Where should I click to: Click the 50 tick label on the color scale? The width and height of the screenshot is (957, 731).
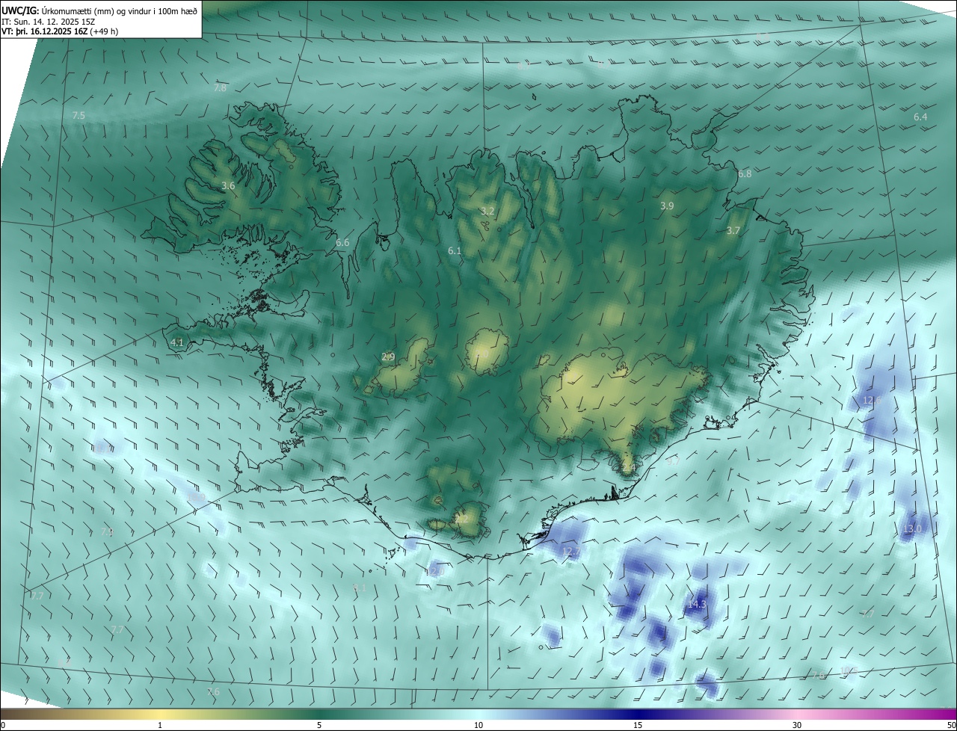(951, 725)
